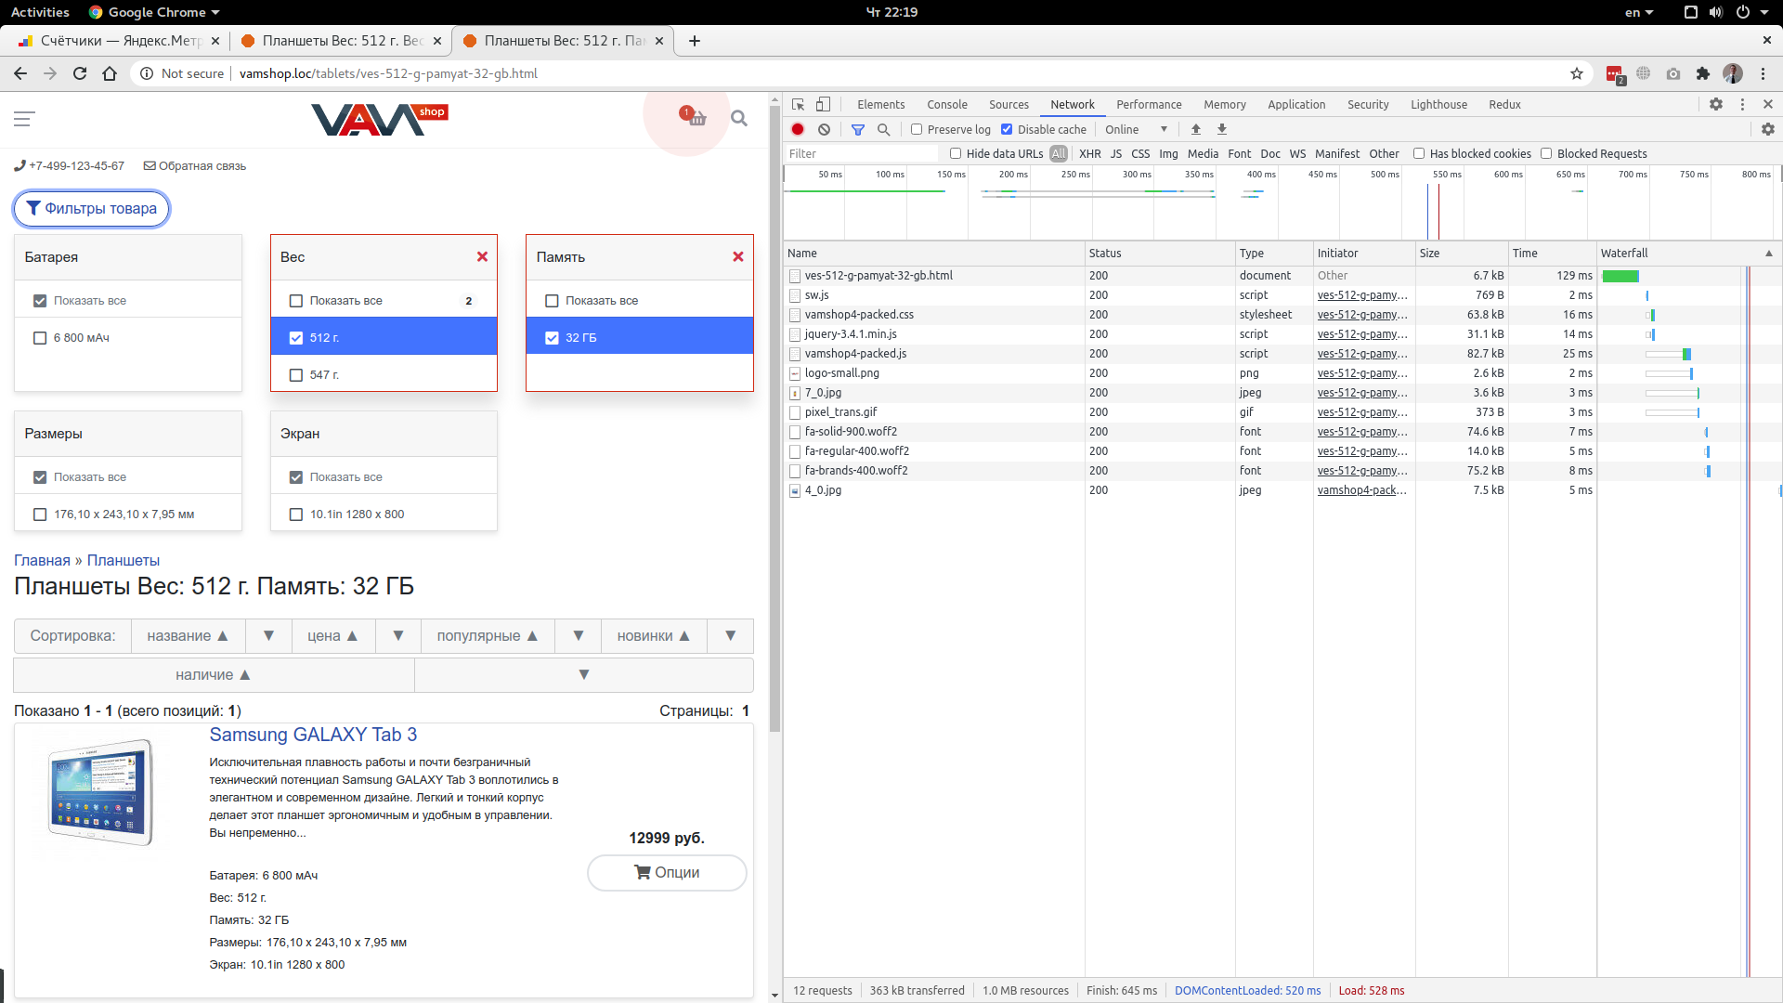Open the Samsung GALAXY Tab 3 link
Viewport: 1783px width, 1003px height.
tap(313, 735)
